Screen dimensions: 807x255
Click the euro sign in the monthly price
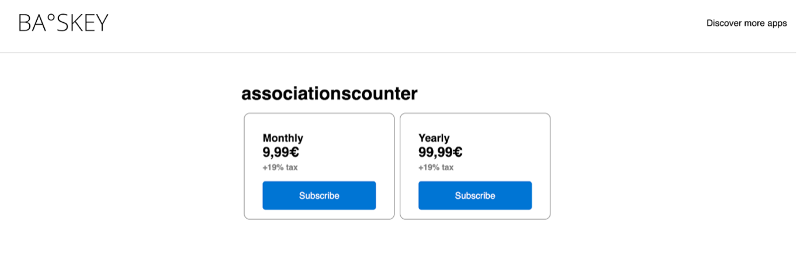click(x=295, y=153)
